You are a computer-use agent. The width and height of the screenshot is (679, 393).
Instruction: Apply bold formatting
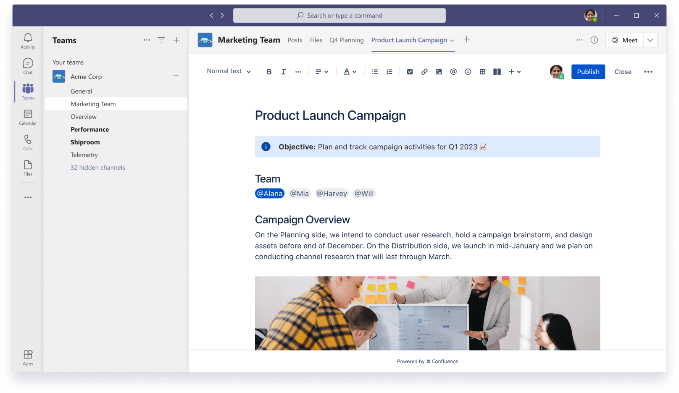[268, 71]
